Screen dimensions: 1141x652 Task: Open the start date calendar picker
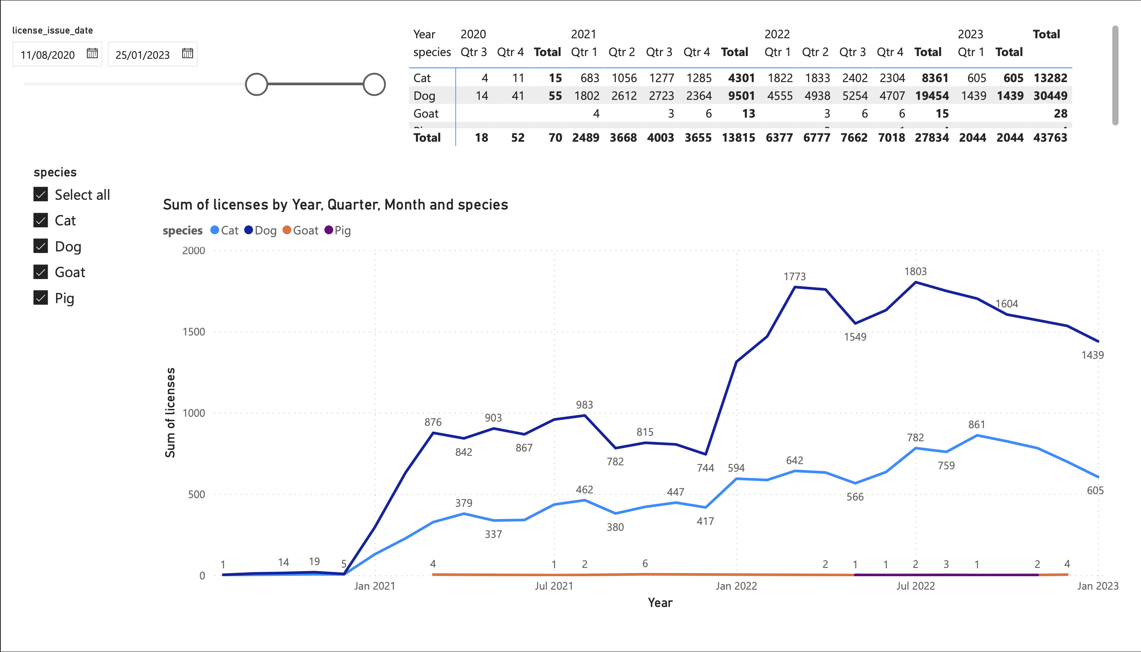click(92, 53)
